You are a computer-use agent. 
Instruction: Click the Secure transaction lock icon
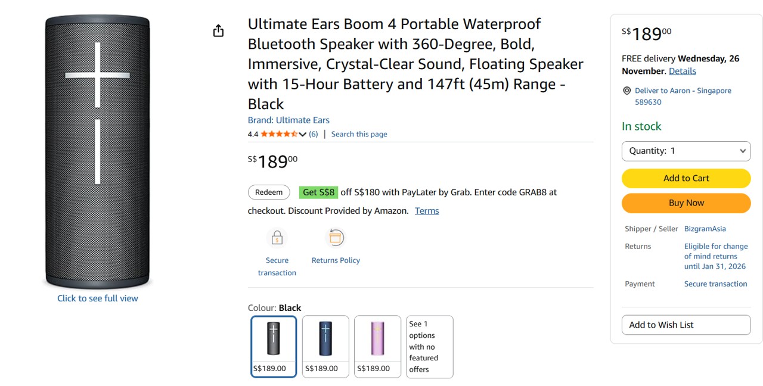277,238
